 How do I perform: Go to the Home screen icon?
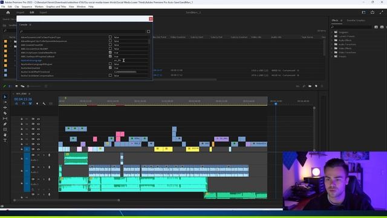8,12
